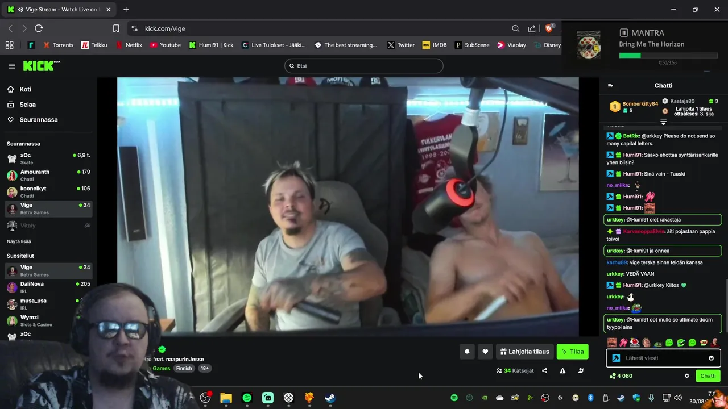Click the browser share icon
The width and height of the screenshot is (728, 409).
[532, 28]
